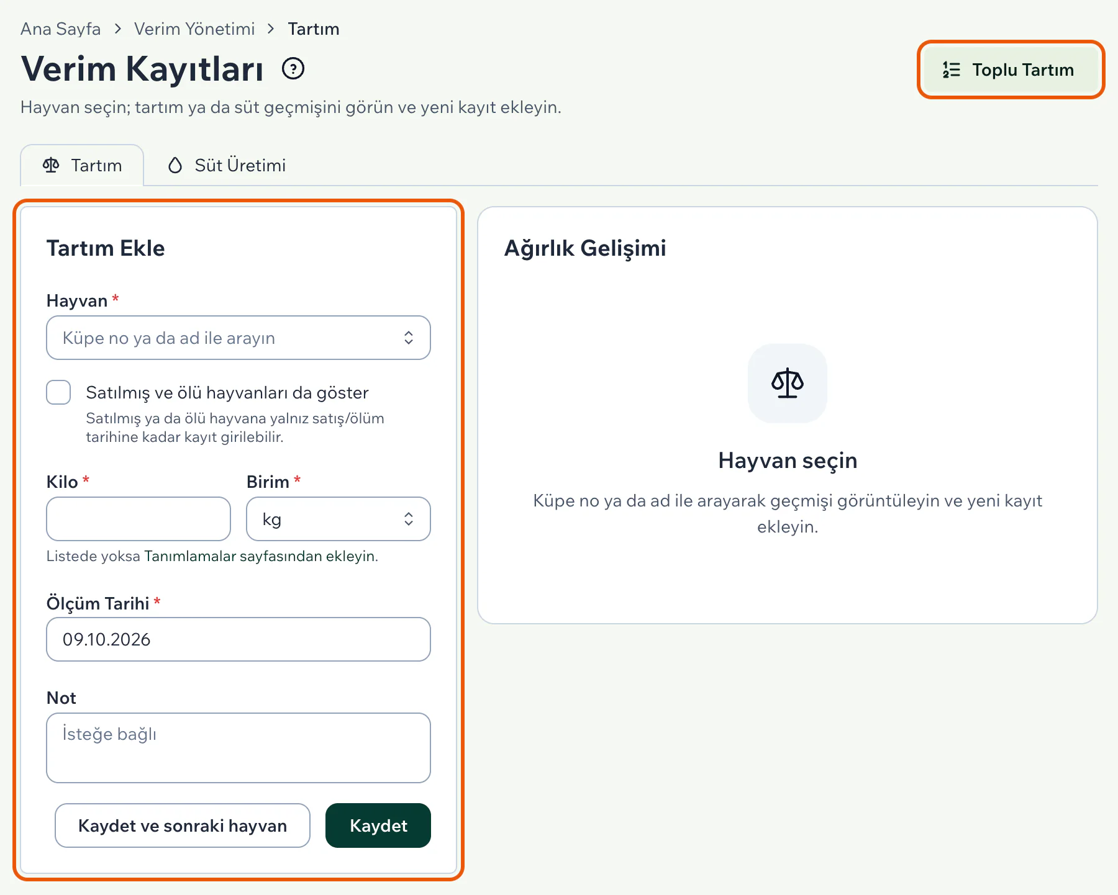Click the Tartım Ekle heading
Image resolution: width=1118 pixels, height=895 pixels.
pos(106,248)
